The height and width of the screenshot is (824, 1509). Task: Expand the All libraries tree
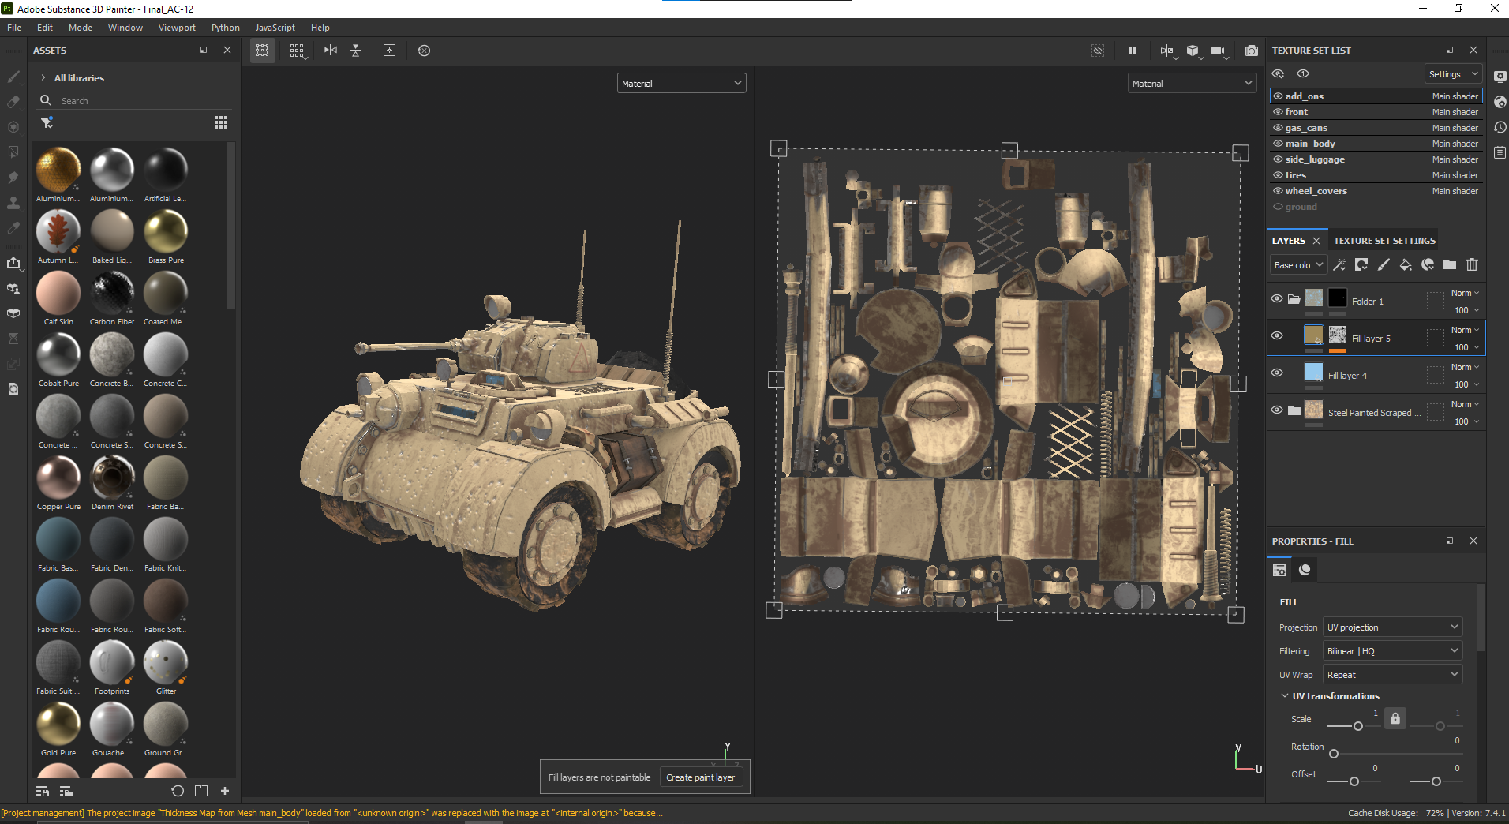(43, 78)
